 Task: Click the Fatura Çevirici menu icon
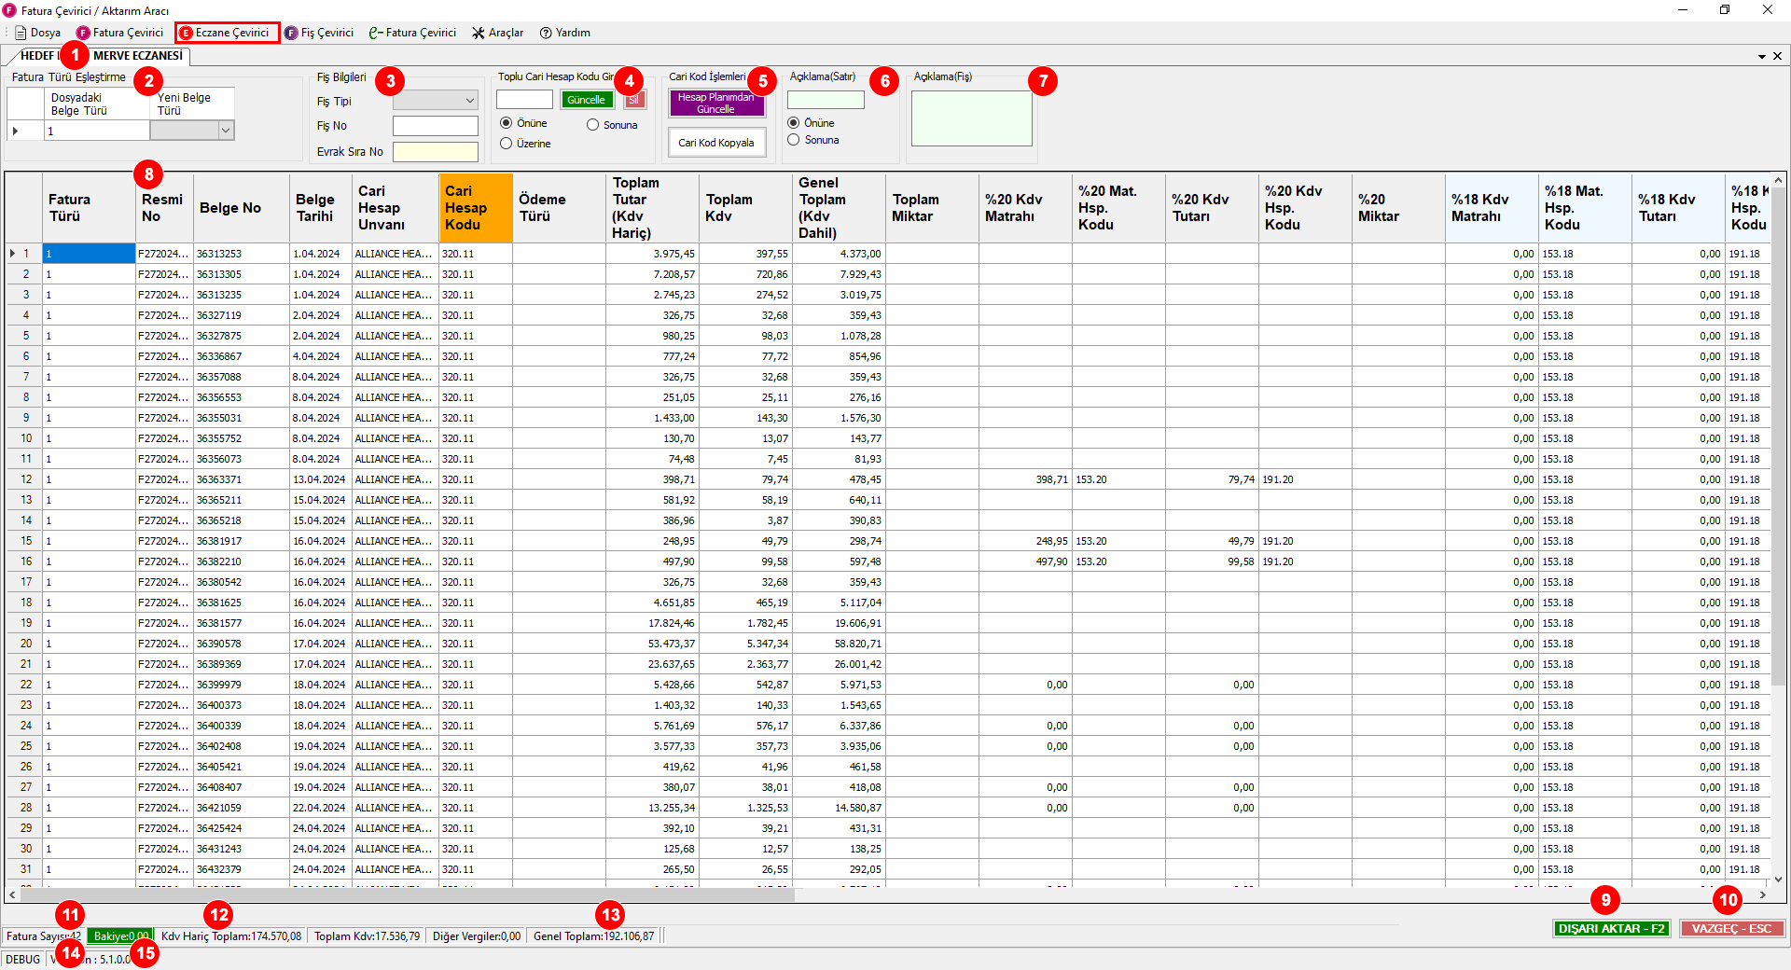click(83, 33)
